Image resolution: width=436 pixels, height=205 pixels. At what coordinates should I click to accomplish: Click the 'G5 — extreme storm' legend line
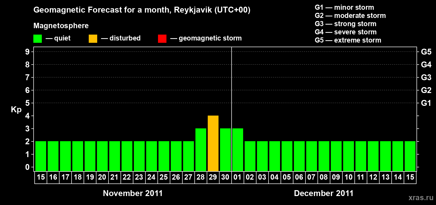[348, 40]
